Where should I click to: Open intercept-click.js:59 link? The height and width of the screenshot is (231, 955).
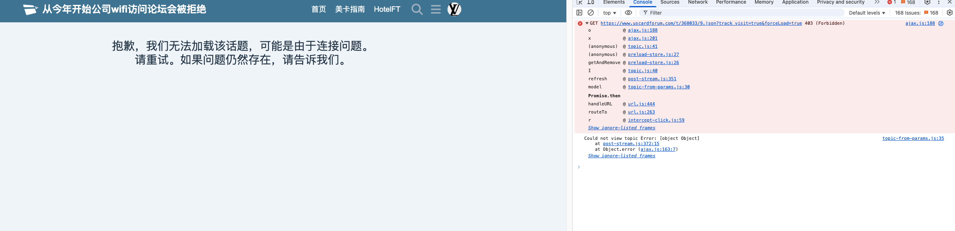coord(656,120)
